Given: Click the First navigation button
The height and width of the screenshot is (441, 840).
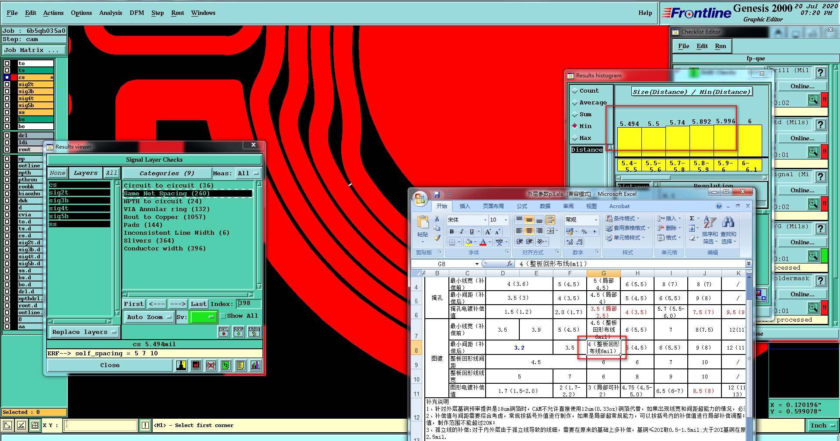Looking at the screenshot, I should (x=133, y=304).
